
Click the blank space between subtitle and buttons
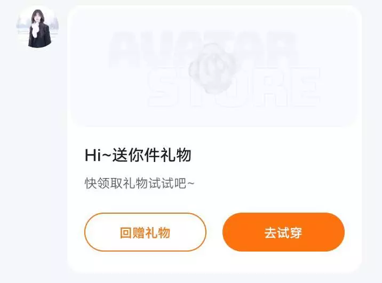click(214, 201)
